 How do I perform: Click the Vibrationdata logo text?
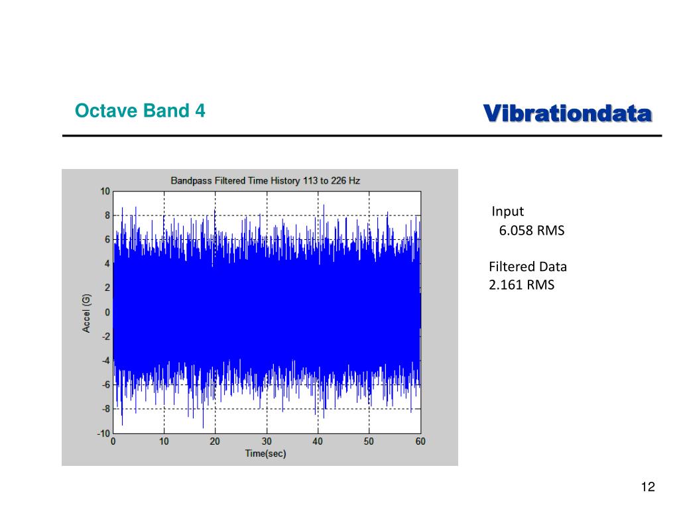pyautogui.click(x=568, y=113)
